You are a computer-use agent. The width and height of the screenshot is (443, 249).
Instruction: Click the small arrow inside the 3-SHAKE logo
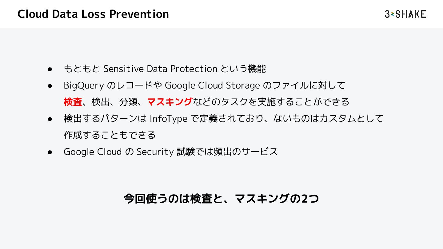coord(393,14)
